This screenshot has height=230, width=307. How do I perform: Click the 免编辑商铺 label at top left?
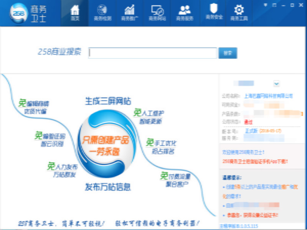pos(34,107)
